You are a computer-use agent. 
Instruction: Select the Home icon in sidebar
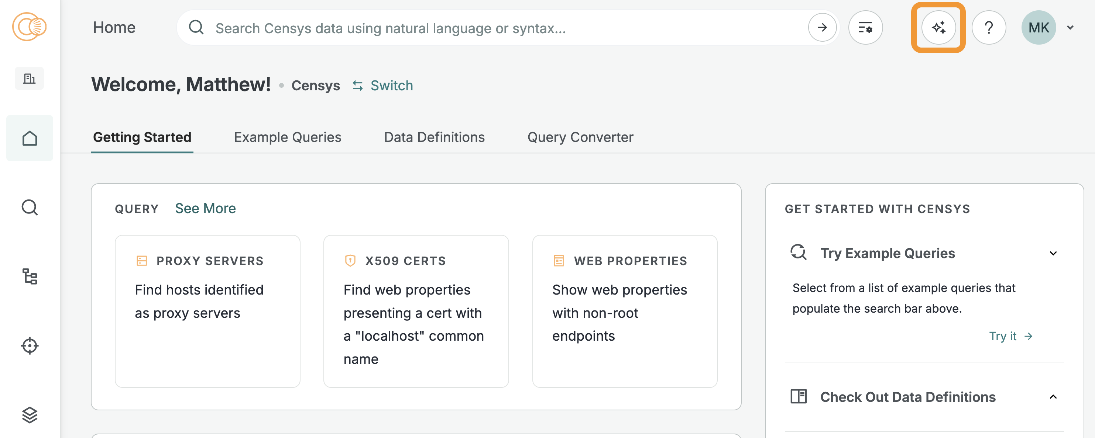click(x=29, y=138)
